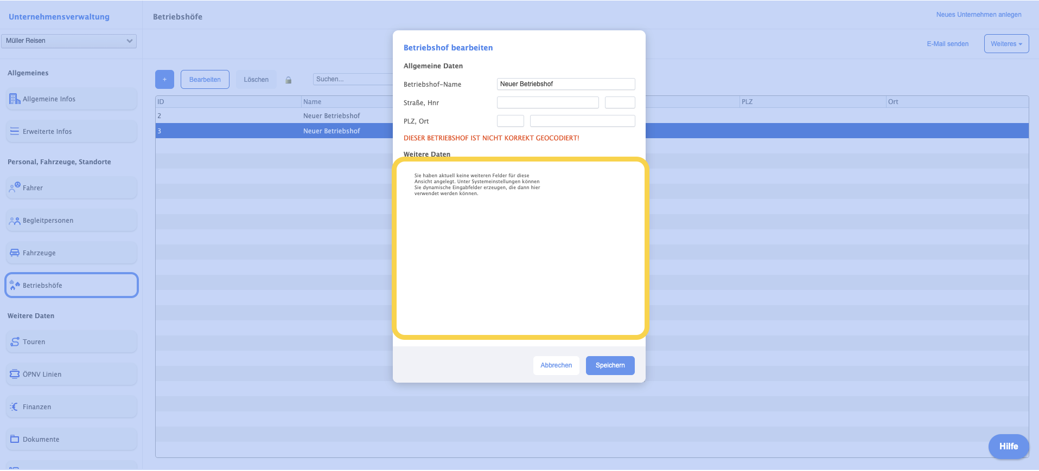1039x471 pixels.
Task: Click the ÖPNV Linien icon
Action: point(15,375)
